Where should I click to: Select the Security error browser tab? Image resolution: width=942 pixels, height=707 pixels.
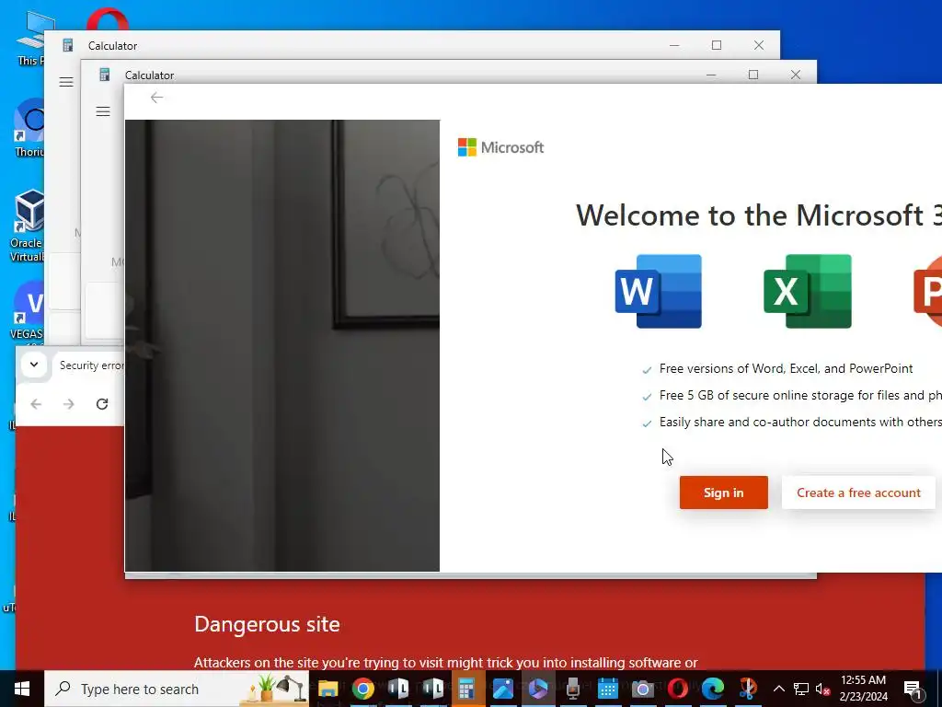(90, 365)
